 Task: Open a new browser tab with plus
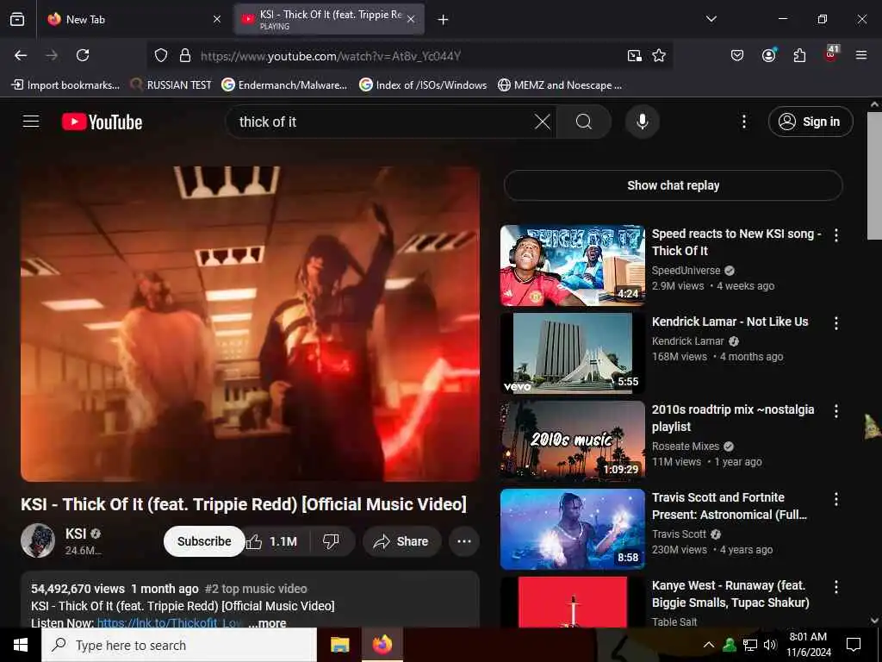click(x=443, y=20)
